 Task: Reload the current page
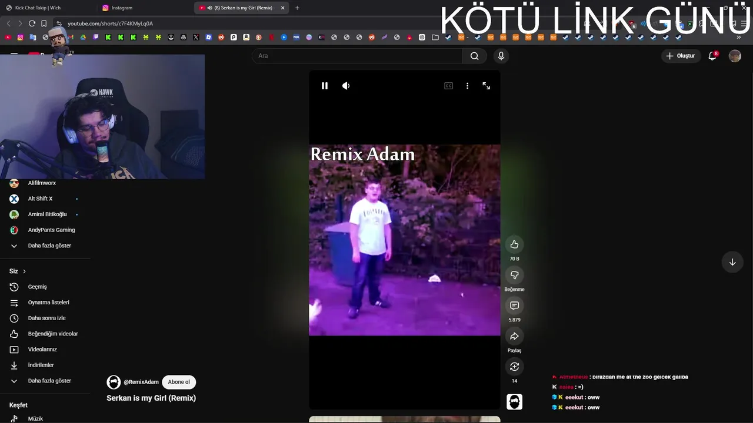(x=32, y=23)
